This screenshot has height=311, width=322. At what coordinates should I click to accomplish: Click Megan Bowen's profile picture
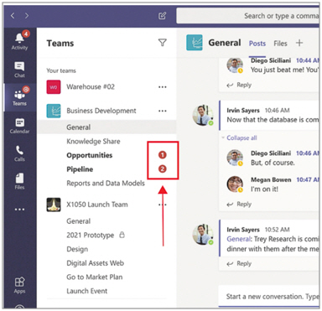click(x=235, y=184)
